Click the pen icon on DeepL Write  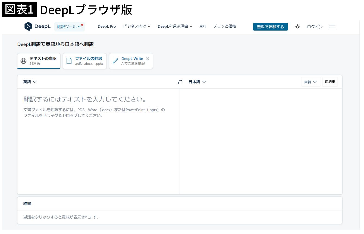click(115, 61)
